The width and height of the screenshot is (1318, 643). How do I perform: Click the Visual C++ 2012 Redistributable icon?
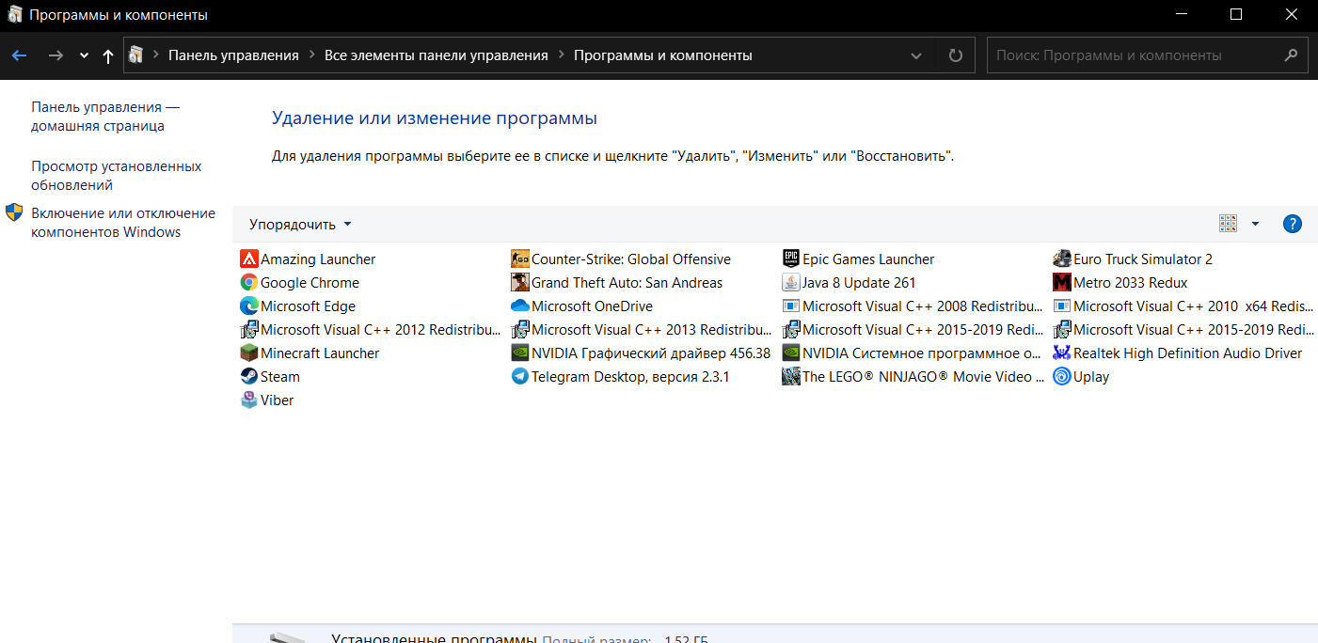[x=249, y=330]
